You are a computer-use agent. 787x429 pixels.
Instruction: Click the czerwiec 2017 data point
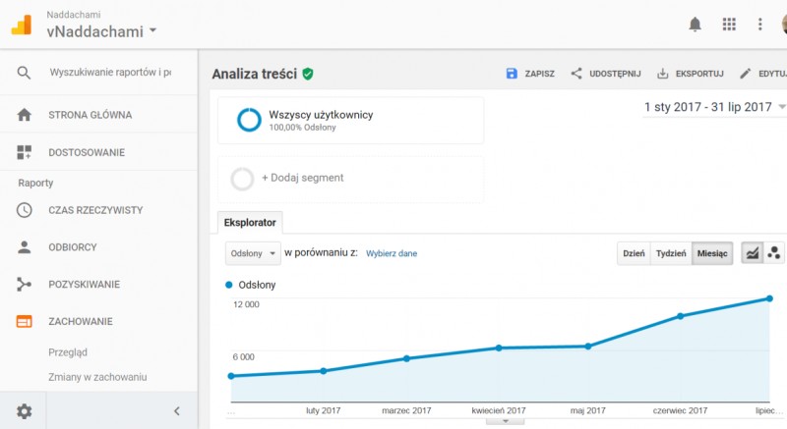[x=680, y=316]
